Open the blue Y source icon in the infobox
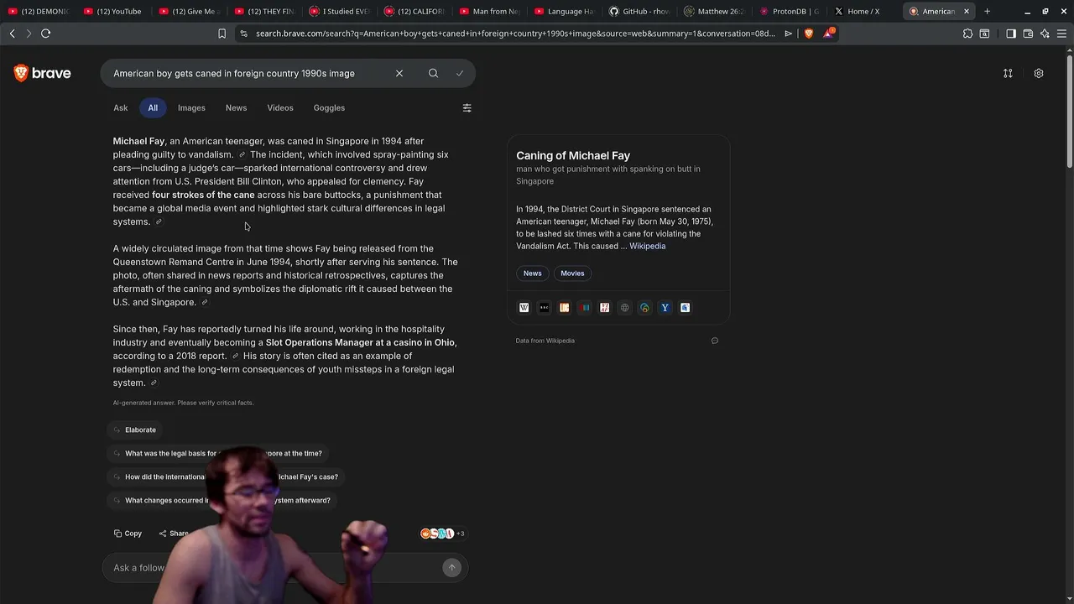The image size is (1074, 604). coord(665,308)
